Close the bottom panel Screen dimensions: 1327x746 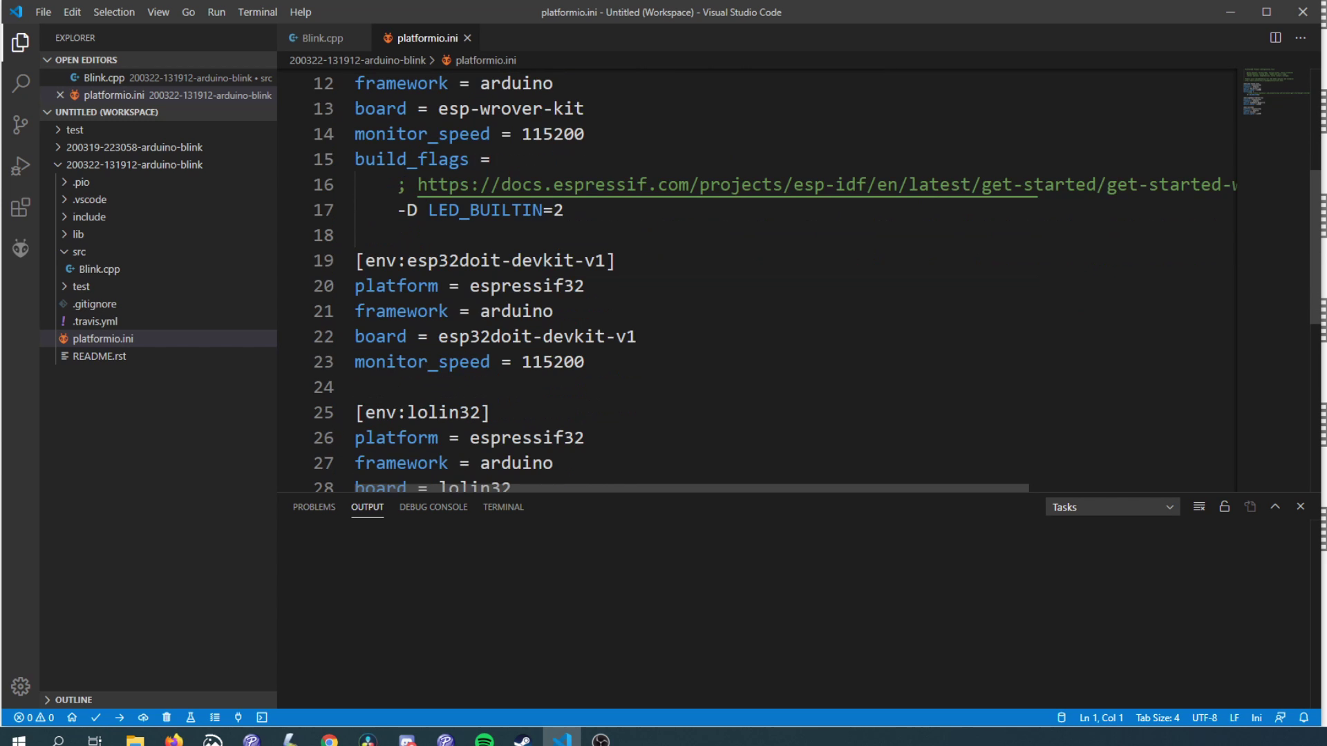click(x=1300, y=506)
